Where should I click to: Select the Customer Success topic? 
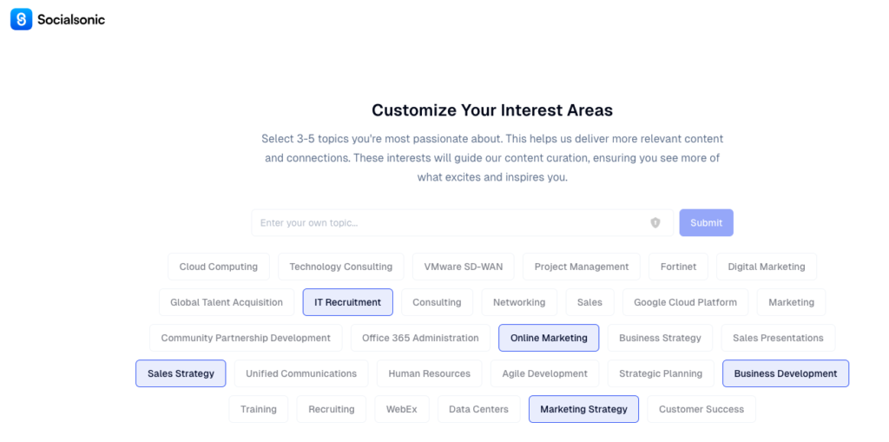tap(701, 409)
